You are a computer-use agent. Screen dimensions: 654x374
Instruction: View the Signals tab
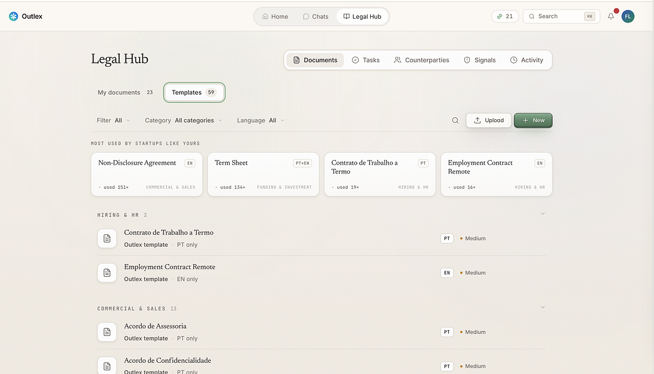click(x=480, y=60)
